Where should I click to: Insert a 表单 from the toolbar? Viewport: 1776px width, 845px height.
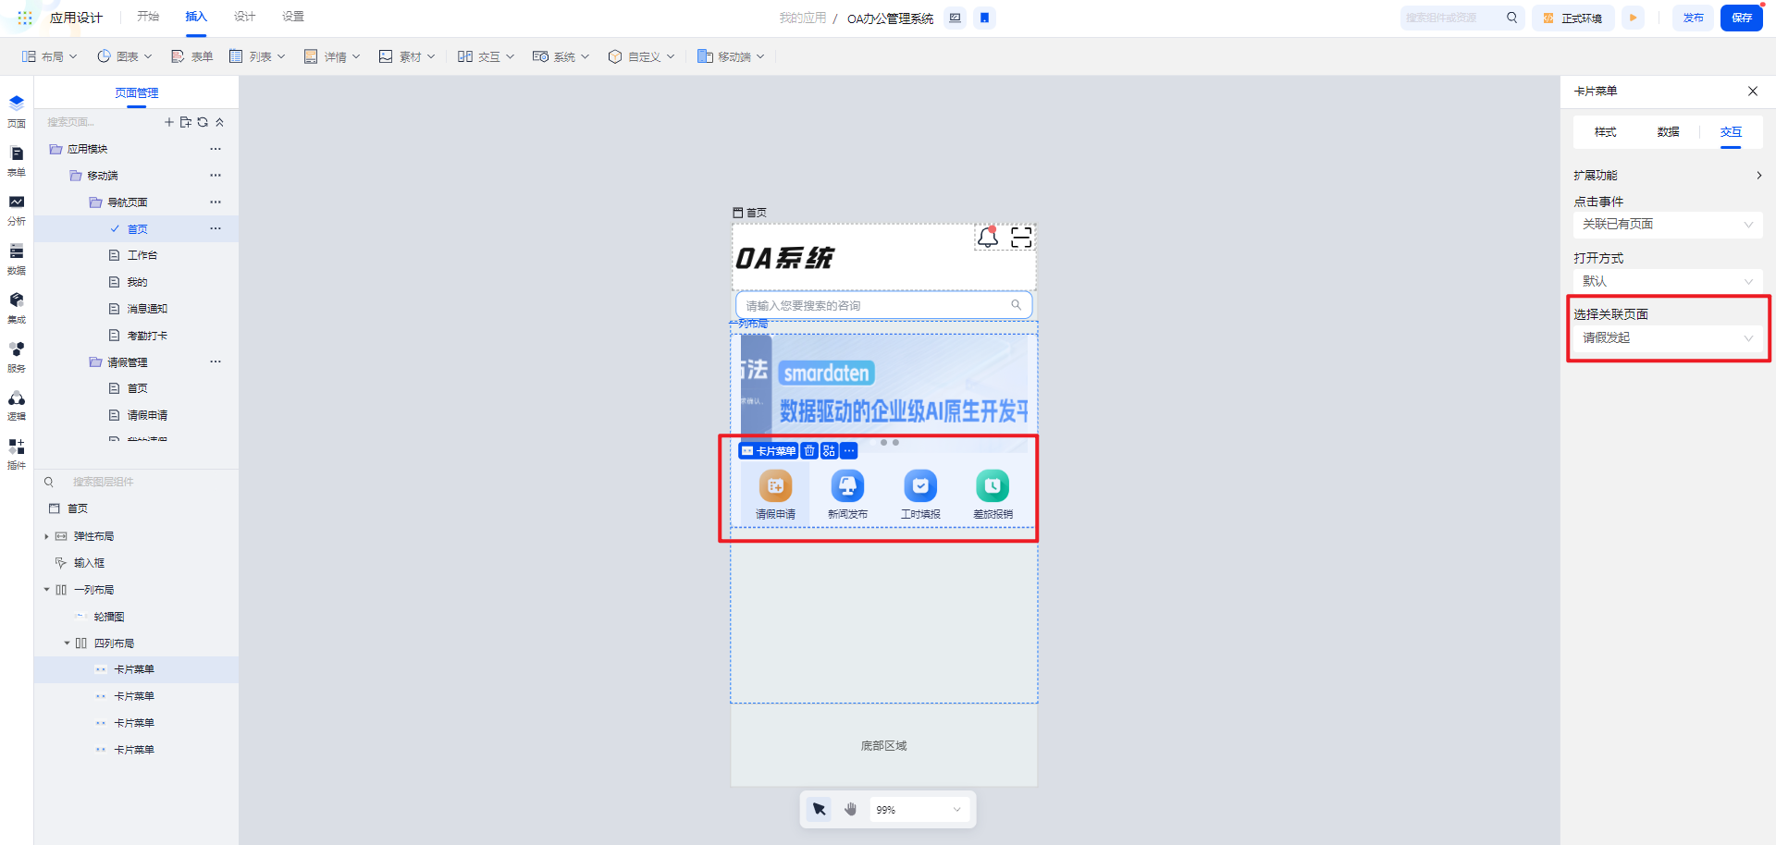tap(192, 56)
